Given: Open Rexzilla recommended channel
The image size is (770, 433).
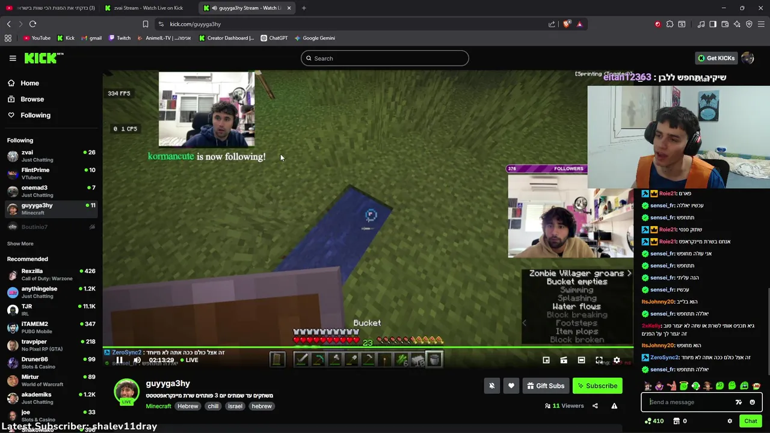Looking at the screenshot, I should [x=51, y=275].
